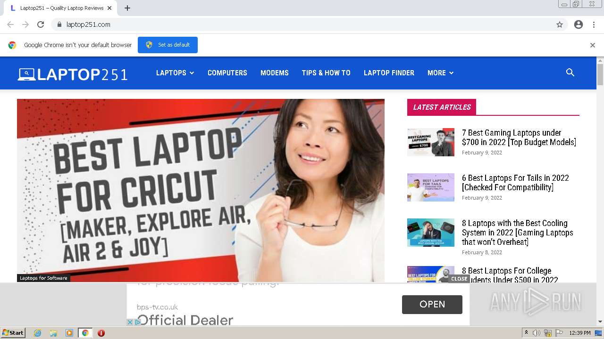Click the CLOSE button above the ad
The image size is (604, 339).
tap(459, 279)
